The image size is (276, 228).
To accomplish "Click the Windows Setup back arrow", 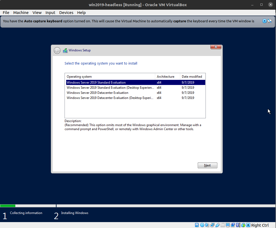I will [57, 51].
